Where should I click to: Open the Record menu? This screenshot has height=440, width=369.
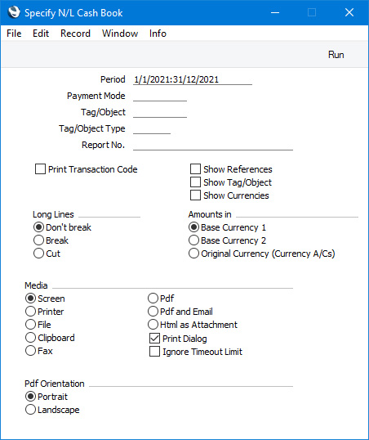(75, 34)
